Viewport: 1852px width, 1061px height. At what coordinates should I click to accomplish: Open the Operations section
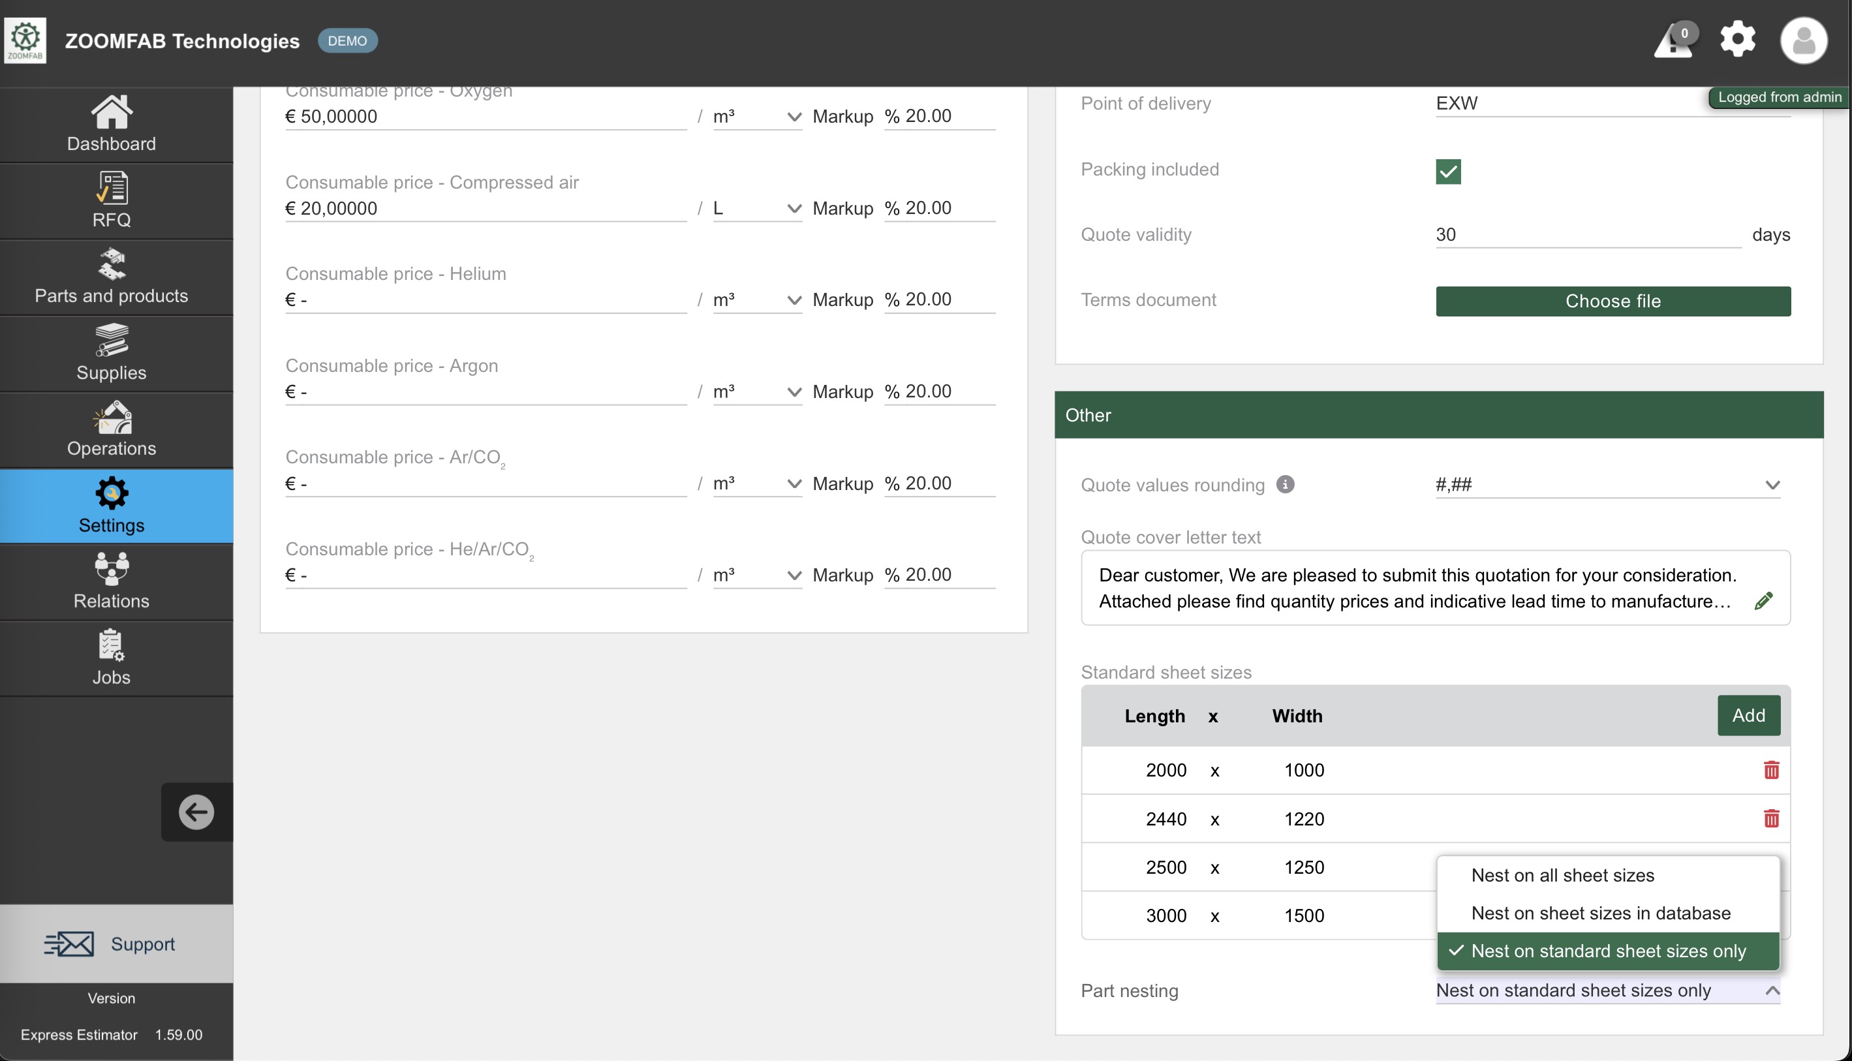coord(112,430)
